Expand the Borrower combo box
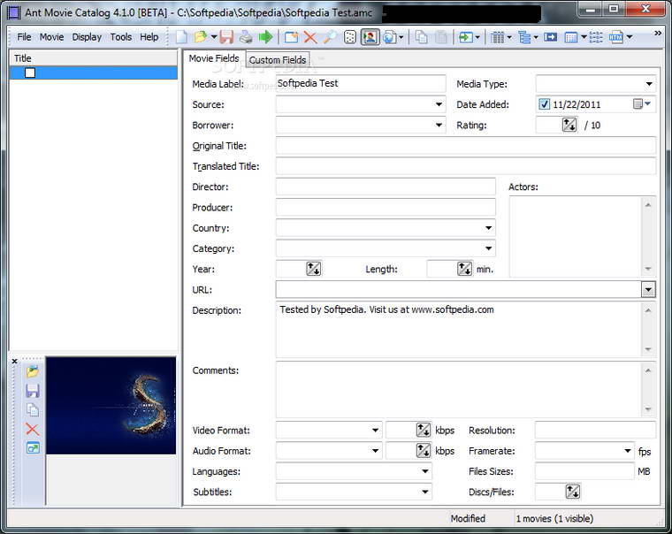 tap(439, 126)
